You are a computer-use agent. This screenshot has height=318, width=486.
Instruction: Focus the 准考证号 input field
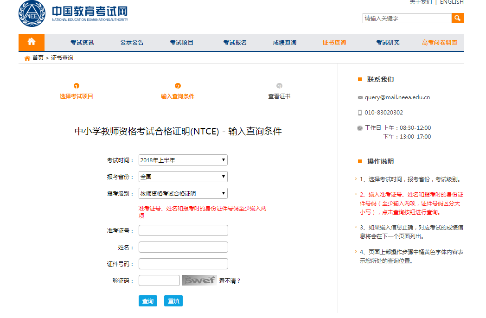click(183, 230)
